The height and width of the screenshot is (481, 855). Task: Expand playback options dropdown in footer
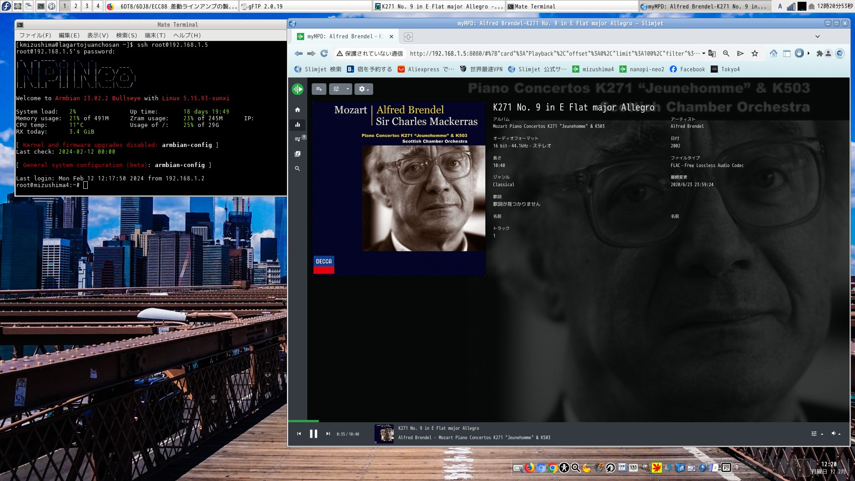(x=817, y=434)
